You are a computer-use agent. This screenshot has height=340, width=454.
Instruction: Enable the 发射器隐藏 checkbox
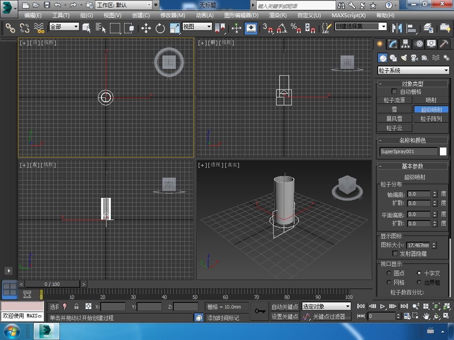click(x=395, y=254)
